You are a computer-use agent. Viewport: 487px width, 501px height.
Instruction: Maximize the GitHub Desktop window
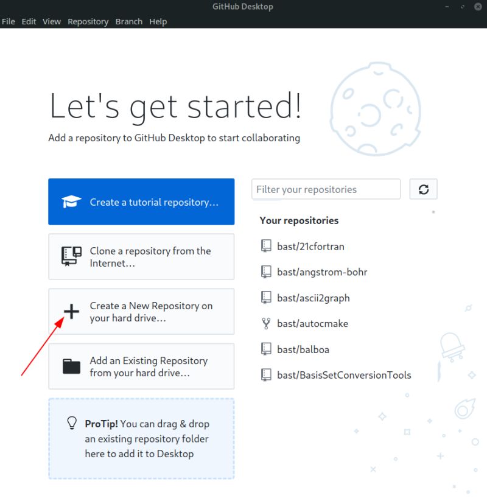463,6
